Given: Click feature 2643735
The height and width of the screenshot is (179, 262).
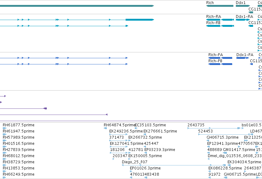Looking at the screenshot, I should (x=196, y=125).
